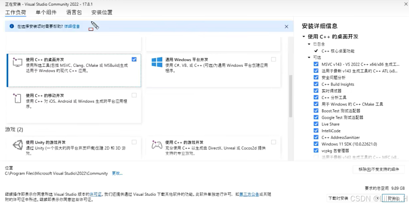Uncheck 用于 Windows 的 C++ CMake 工具 checkbox
Screen dimensions: 409x205
point(316,104)
